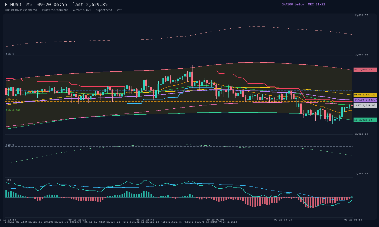
Task: Click the purple 'EMA100 2,633.7' price tag
Action: point(365,100)
